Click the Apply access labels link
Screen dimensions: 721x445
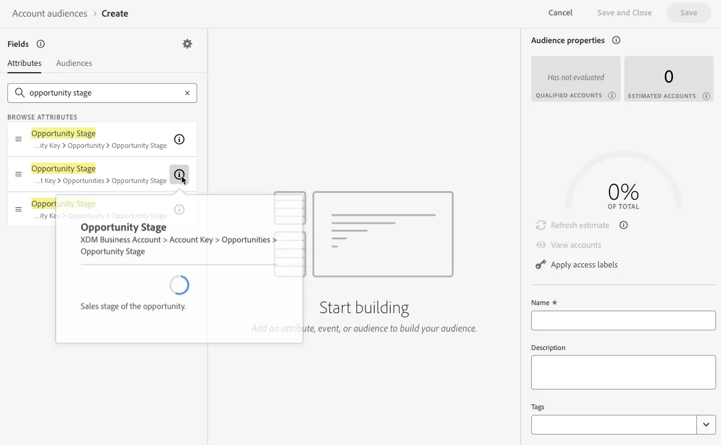point(584,265)
